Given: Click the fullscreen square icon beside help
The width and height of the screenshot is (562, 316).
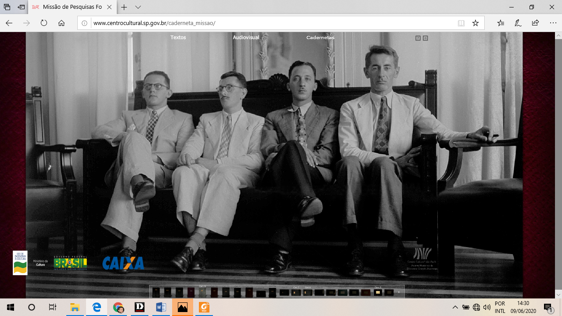Looking at the screenshot, I should click(x=425, y=38).
